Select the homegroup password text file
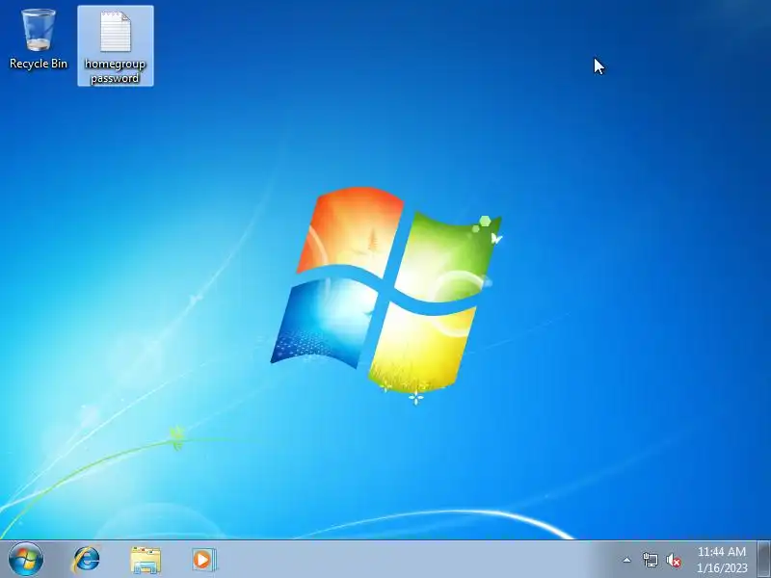771x578 pixels. point(116,45)
